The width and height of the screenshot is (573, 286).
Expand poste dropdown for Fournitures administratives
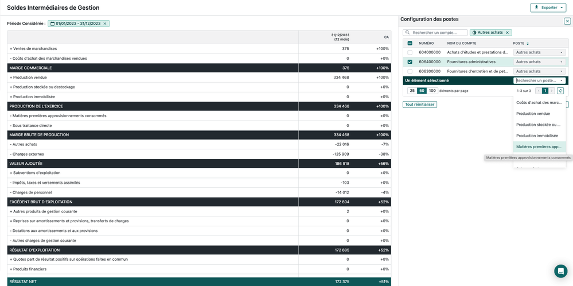tap(539, 62)
